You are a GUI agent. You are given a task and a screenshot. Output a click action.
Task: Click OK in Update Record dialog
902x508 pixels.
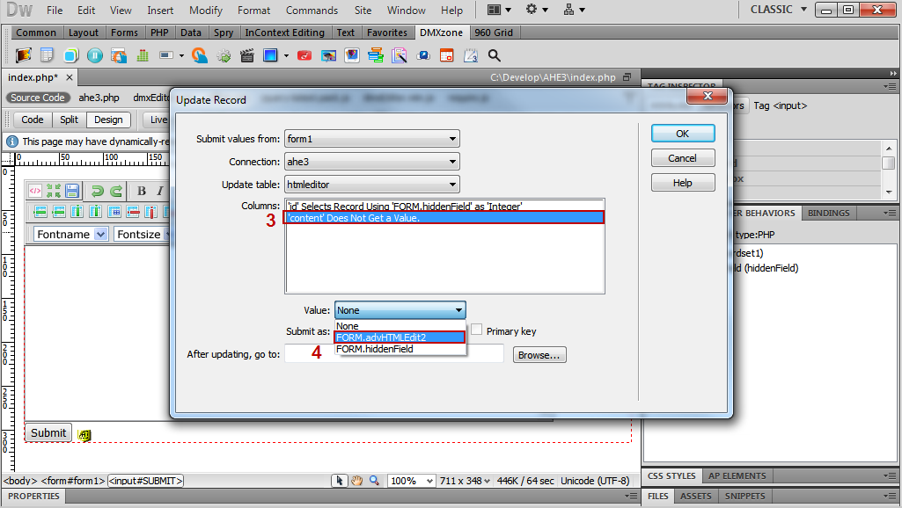click(683, 134)
